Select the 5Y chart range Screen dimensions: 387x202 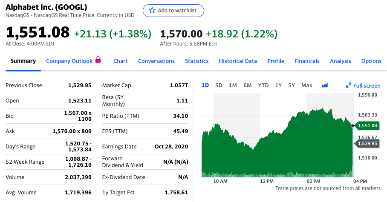[x=292, y=85]
